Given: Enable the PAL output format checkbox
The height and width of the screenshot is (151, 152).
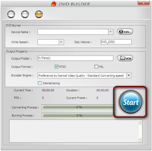Looking at the screenshot, I should (x=96, y=67).
